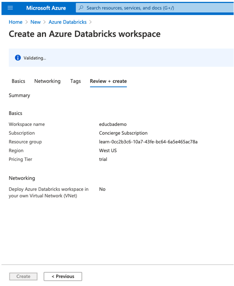
Task: Open the Networking tab
Action: coord(47,81)
